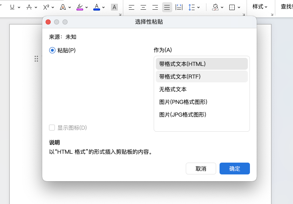This screenshot has width=293, height=204.
Task: Click 取消 to cancel dialog
Action: pos(201,169)
